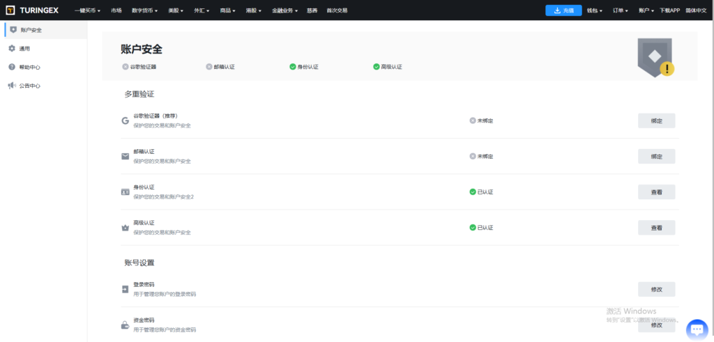
Task: Click the 登录密码 login arrow icon
Action: [126, 289]
